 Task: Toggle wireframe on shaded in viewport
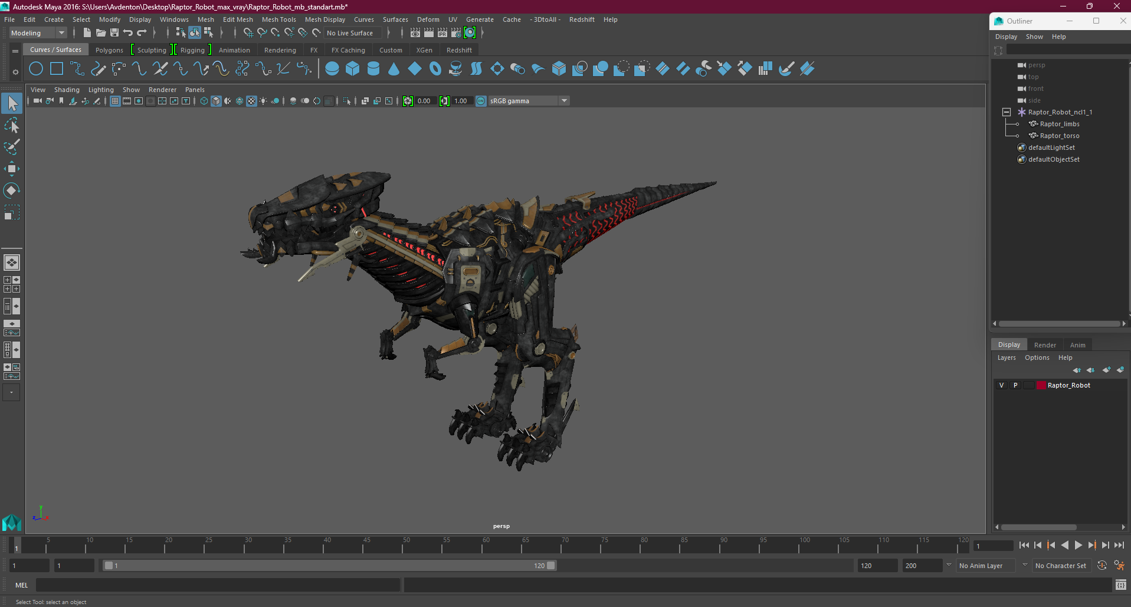(x=240, y=101)
